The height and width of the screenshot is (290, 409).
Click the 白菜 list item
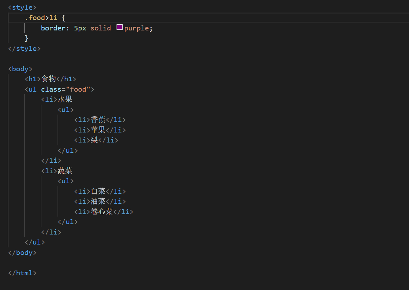coord(98,191)
